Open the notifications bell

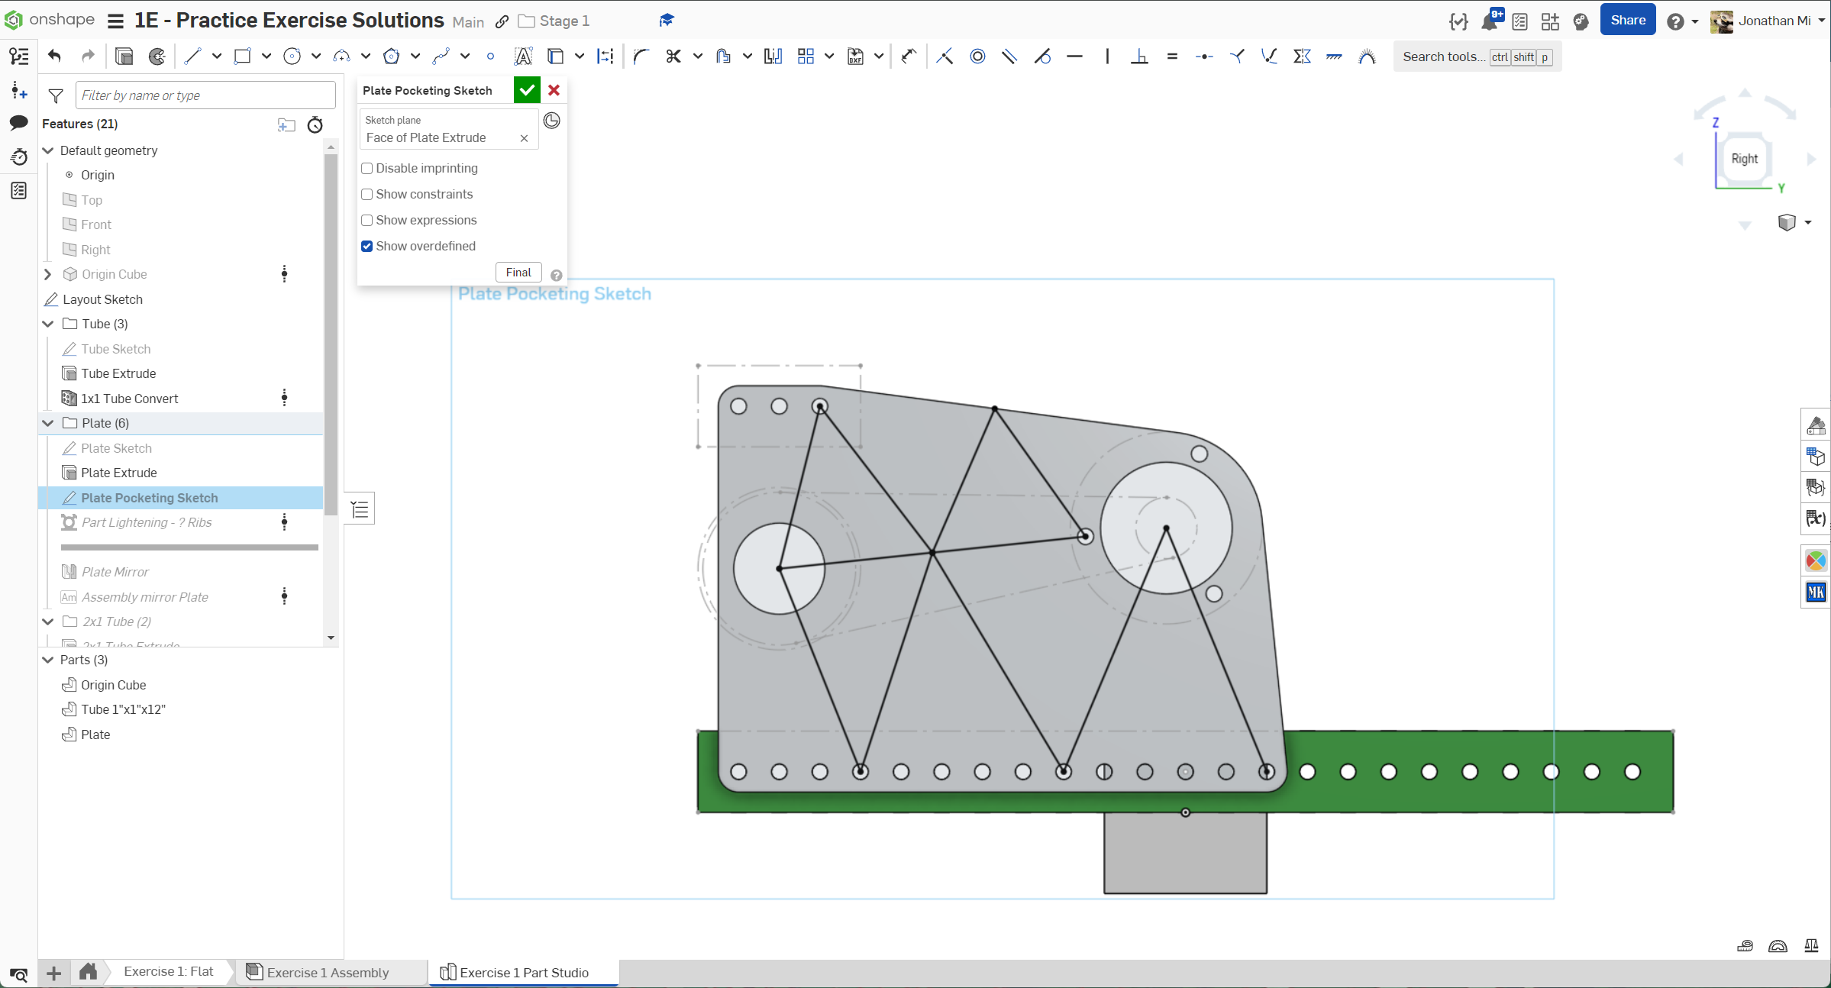[x=1489, y=21]
